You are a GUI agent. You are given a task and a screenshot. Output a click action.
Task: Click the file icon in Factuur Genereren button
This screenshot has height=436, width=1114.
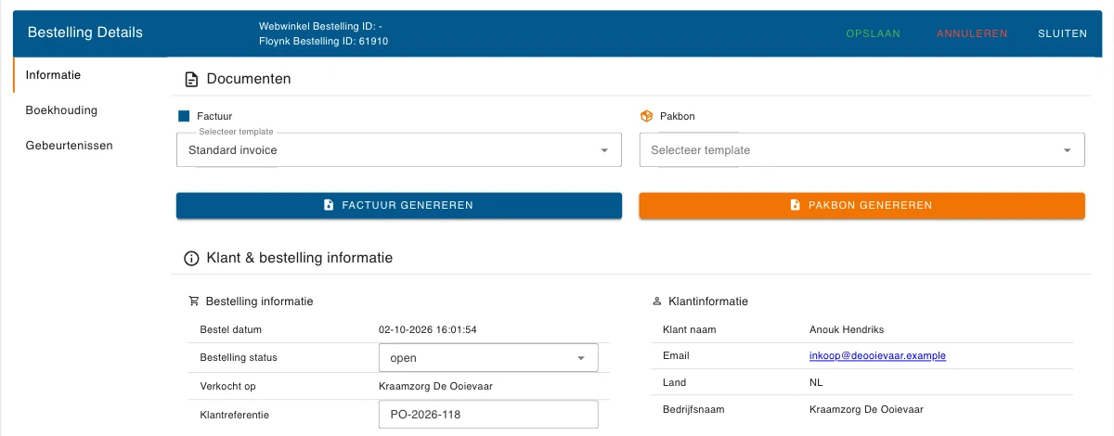[x=329, y=205]
